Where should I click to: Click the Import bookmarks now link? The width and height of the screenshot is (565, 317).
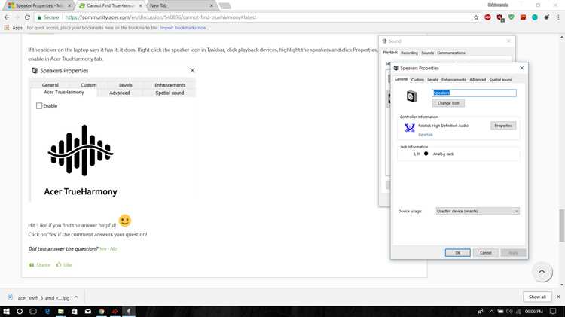point(184,28)
